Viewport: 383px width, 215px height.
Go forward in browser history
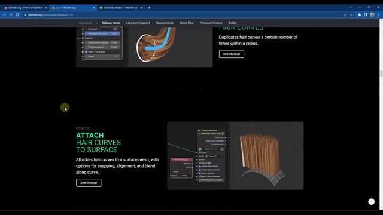click(x=11, y=15)
